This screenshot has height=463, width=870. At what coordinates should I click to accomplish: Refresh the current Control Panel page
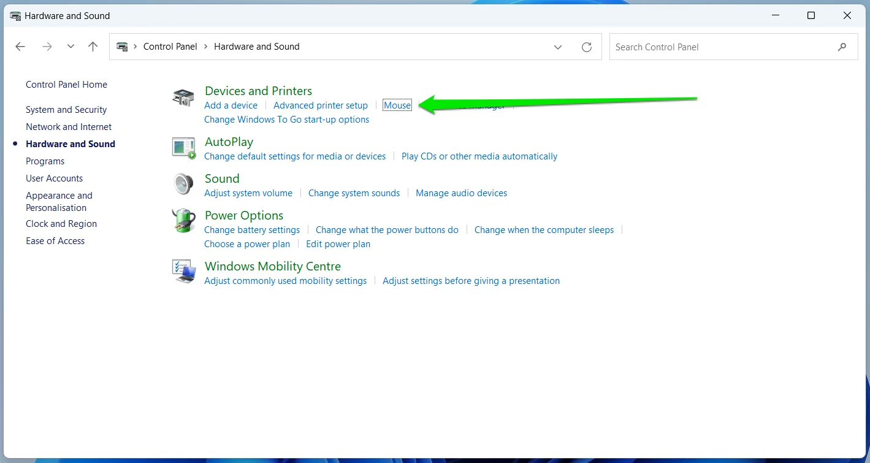(586, 47)
